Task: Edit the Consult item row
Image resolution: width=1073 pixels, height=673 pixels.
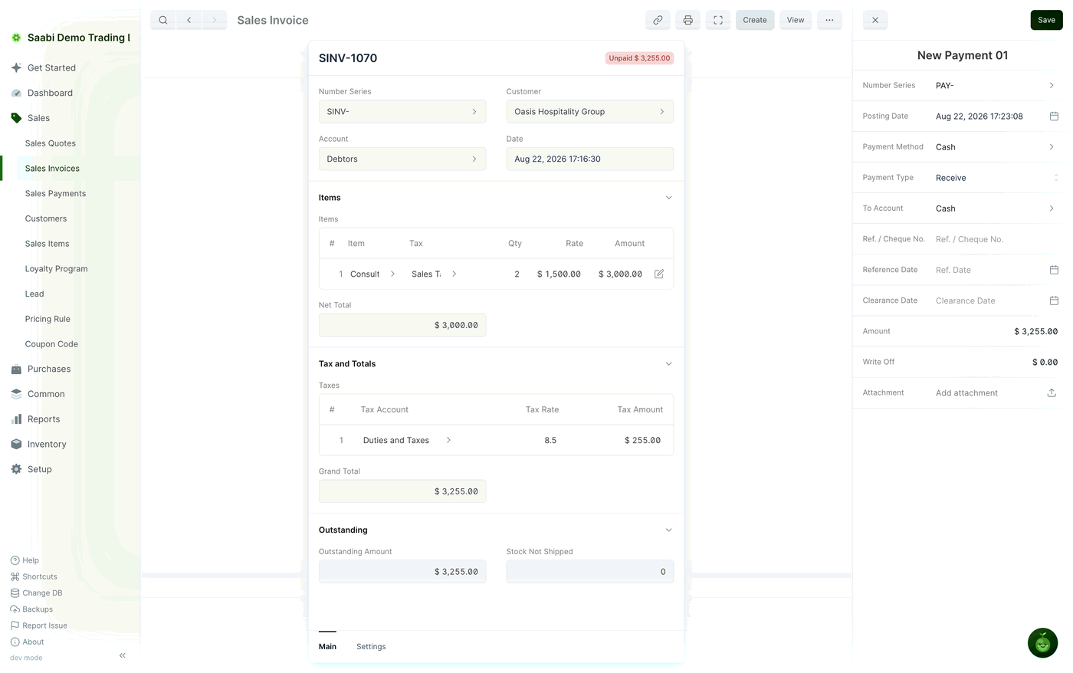Action: [659, 274]
